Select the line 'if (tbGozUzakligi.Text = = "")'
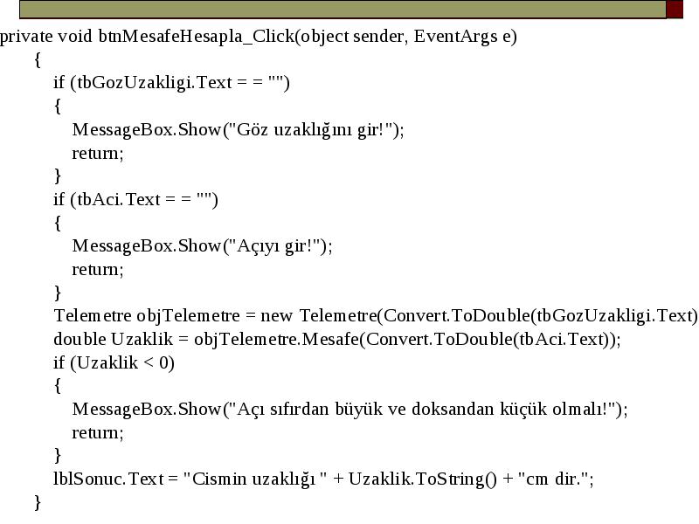Viewport: 699px width, 524px height. click(171, 83)
